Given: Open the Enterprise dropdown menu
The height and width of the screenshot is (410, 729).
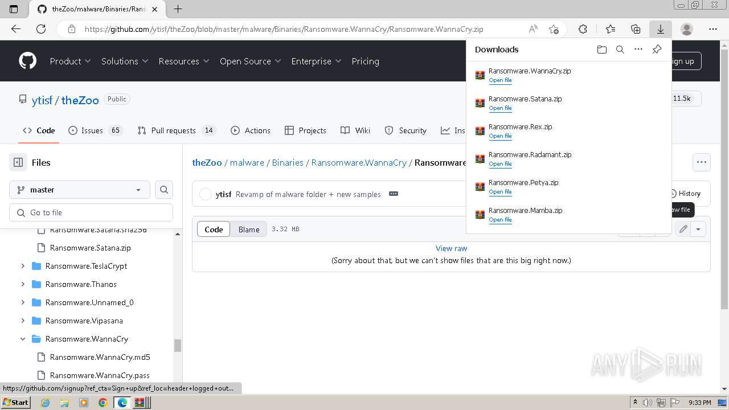Looking at the screenshot, I should click(316, 61).
